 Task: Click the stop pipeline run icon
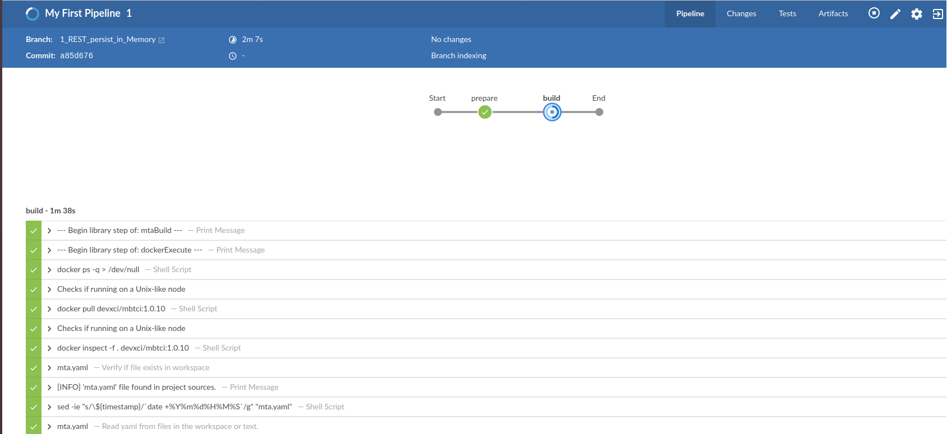(874, 13)
